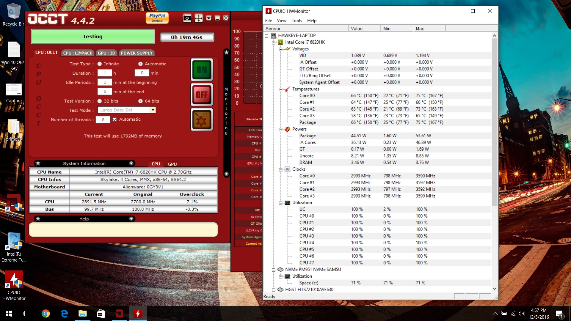Select the prime95 desktop folder icon

(x=14, y=130)
